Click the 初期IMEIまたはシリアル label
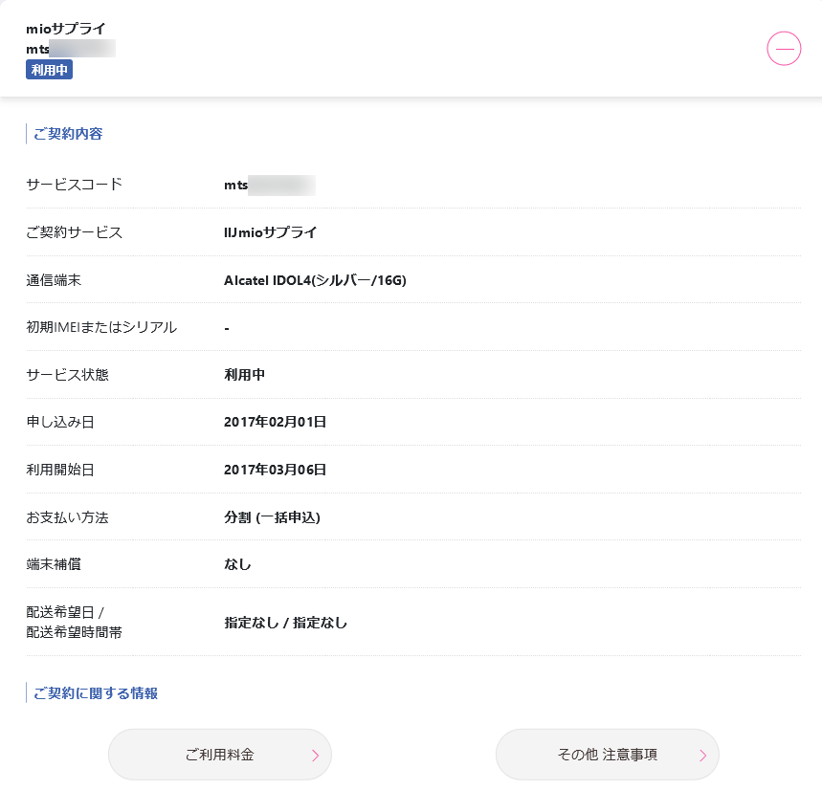The image size is (822, 790). 101,327
